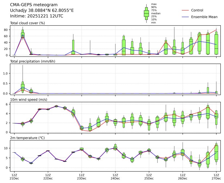
Task: Click the '25%' label in box-plot legend
Action: 154,16
